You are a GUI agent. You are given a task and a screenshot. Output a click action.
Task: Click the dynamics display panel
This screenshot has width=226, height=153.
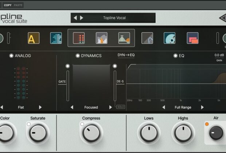tap(91, 83)
